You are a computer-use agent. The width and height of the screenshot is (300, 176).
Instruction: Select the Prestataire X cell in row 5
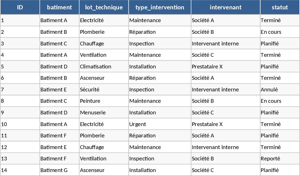(207, 67)
